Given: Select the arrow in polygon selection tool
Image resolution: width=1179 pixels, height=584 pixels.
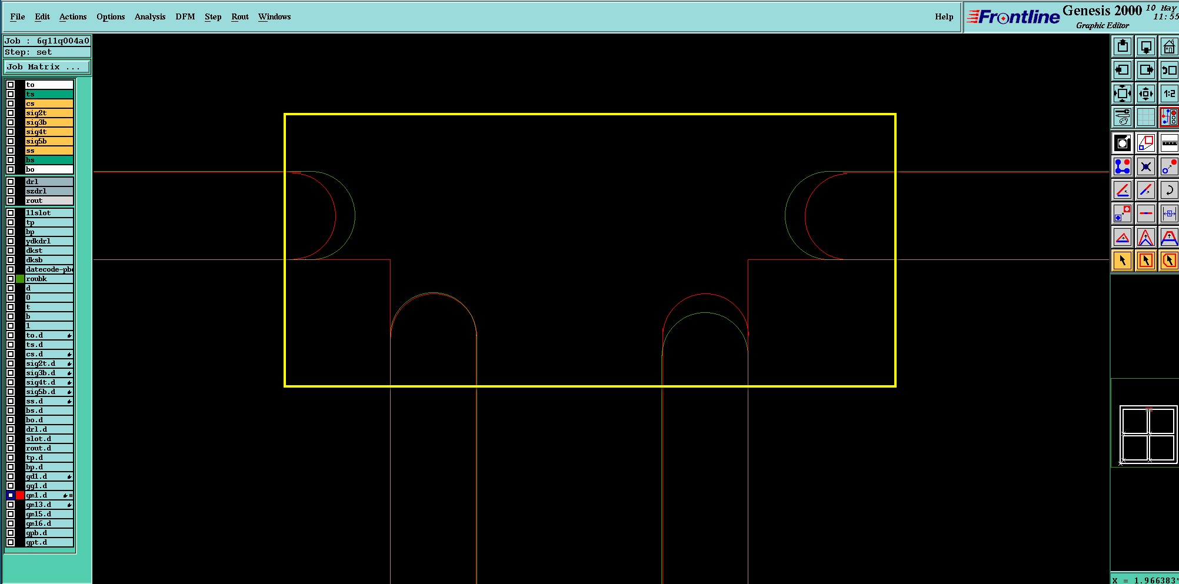Looking at the screenshot, I should point(1168,261).
